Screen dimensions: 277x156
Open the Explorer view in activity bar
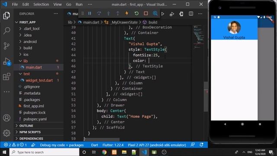coord(6,16)
